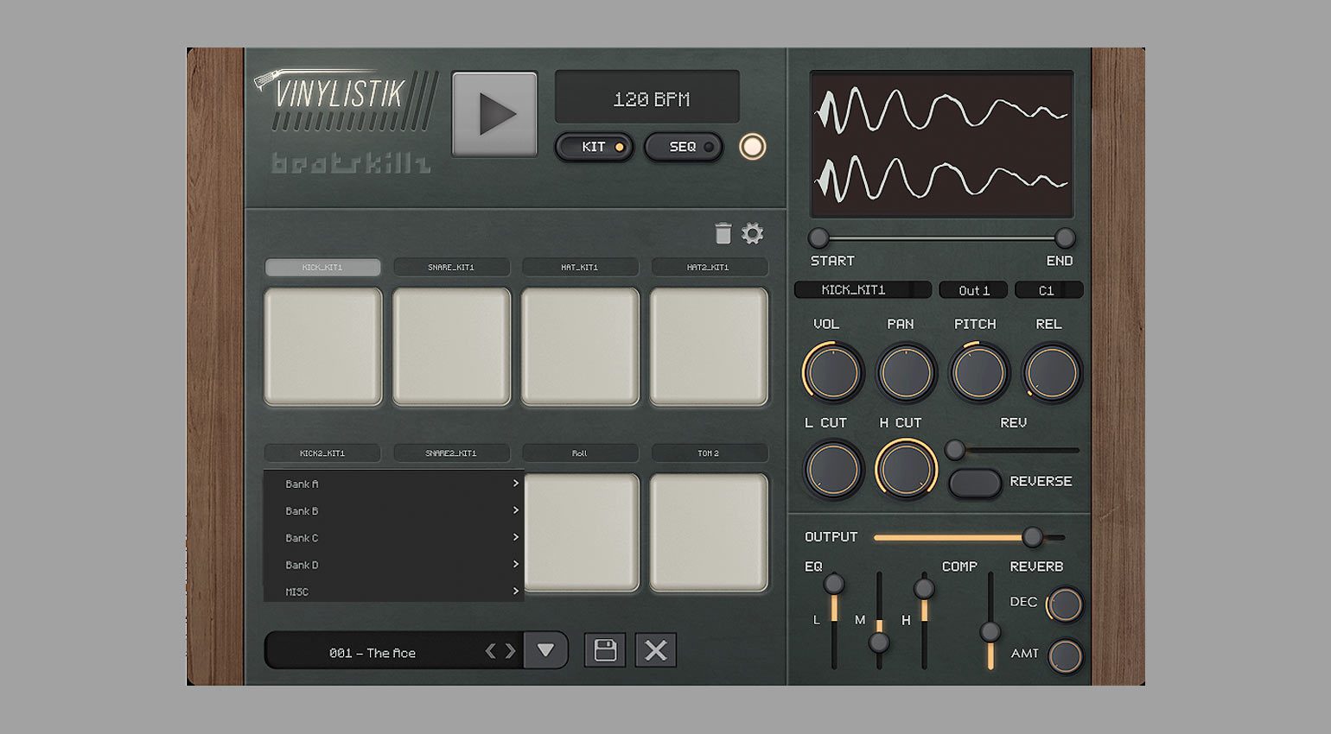The height and width of the screenshot is (734, 1331).
Task: Click the KICK2_KIT1 pad label
Action: [x=322, y=452]
